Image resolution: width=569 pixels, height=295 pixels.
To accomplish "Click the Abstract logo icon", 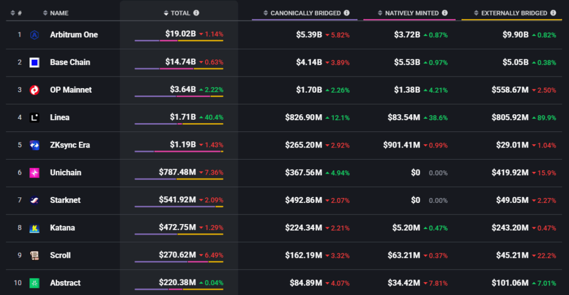I will [34, 283].
